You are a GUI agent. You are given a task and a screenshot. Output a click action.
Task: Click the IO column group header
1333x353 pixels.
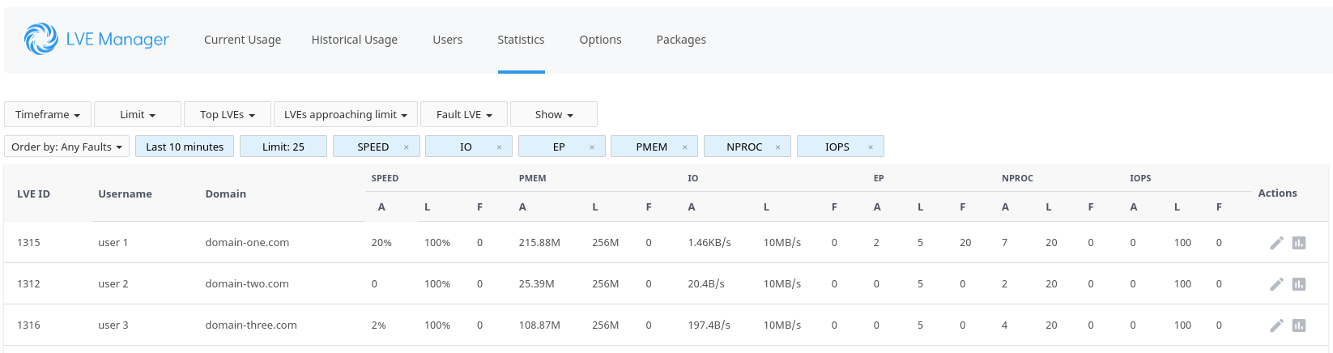pyautogui.click(x=692, y=178)
